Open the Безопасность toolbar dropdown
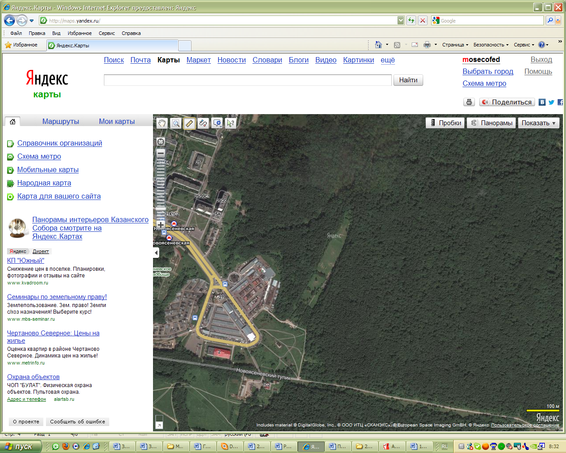 [x=491, y=45]
